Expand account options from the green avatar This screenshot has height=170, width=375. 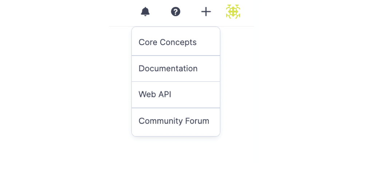233,12
